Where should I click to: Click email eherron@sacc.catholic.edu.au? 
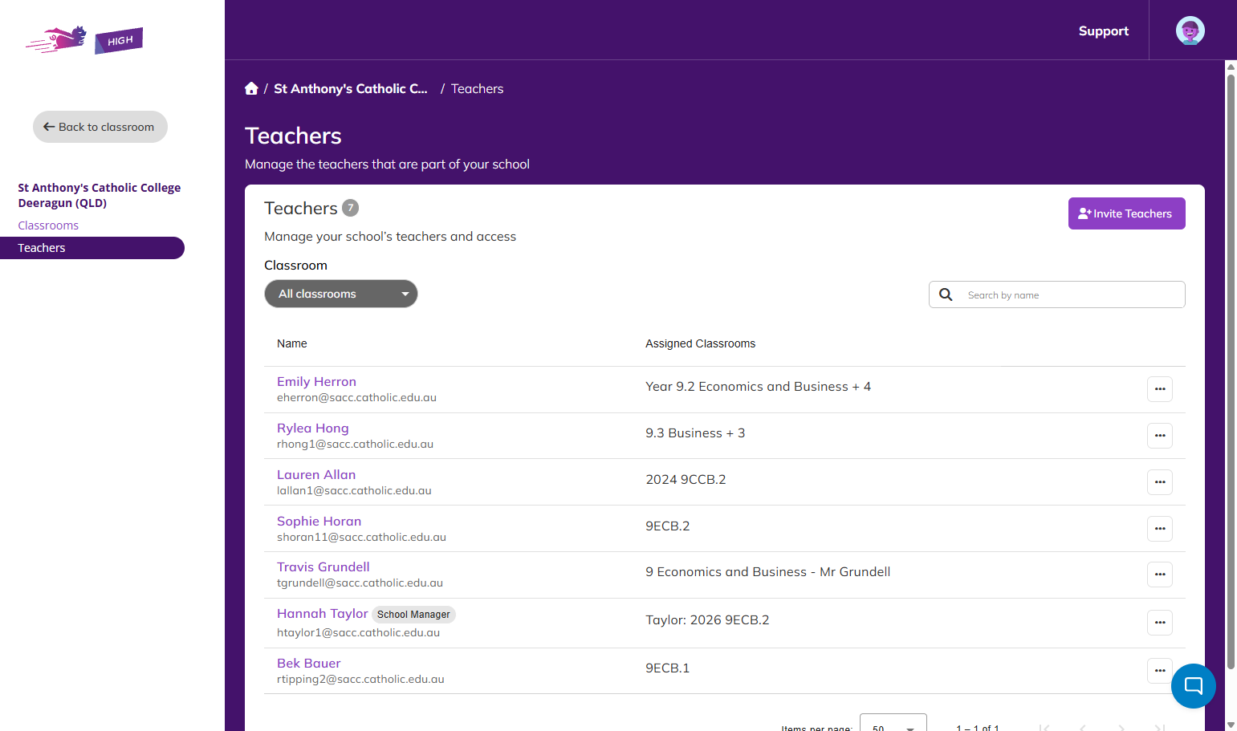pyautogui.click(x=357, y=398)
